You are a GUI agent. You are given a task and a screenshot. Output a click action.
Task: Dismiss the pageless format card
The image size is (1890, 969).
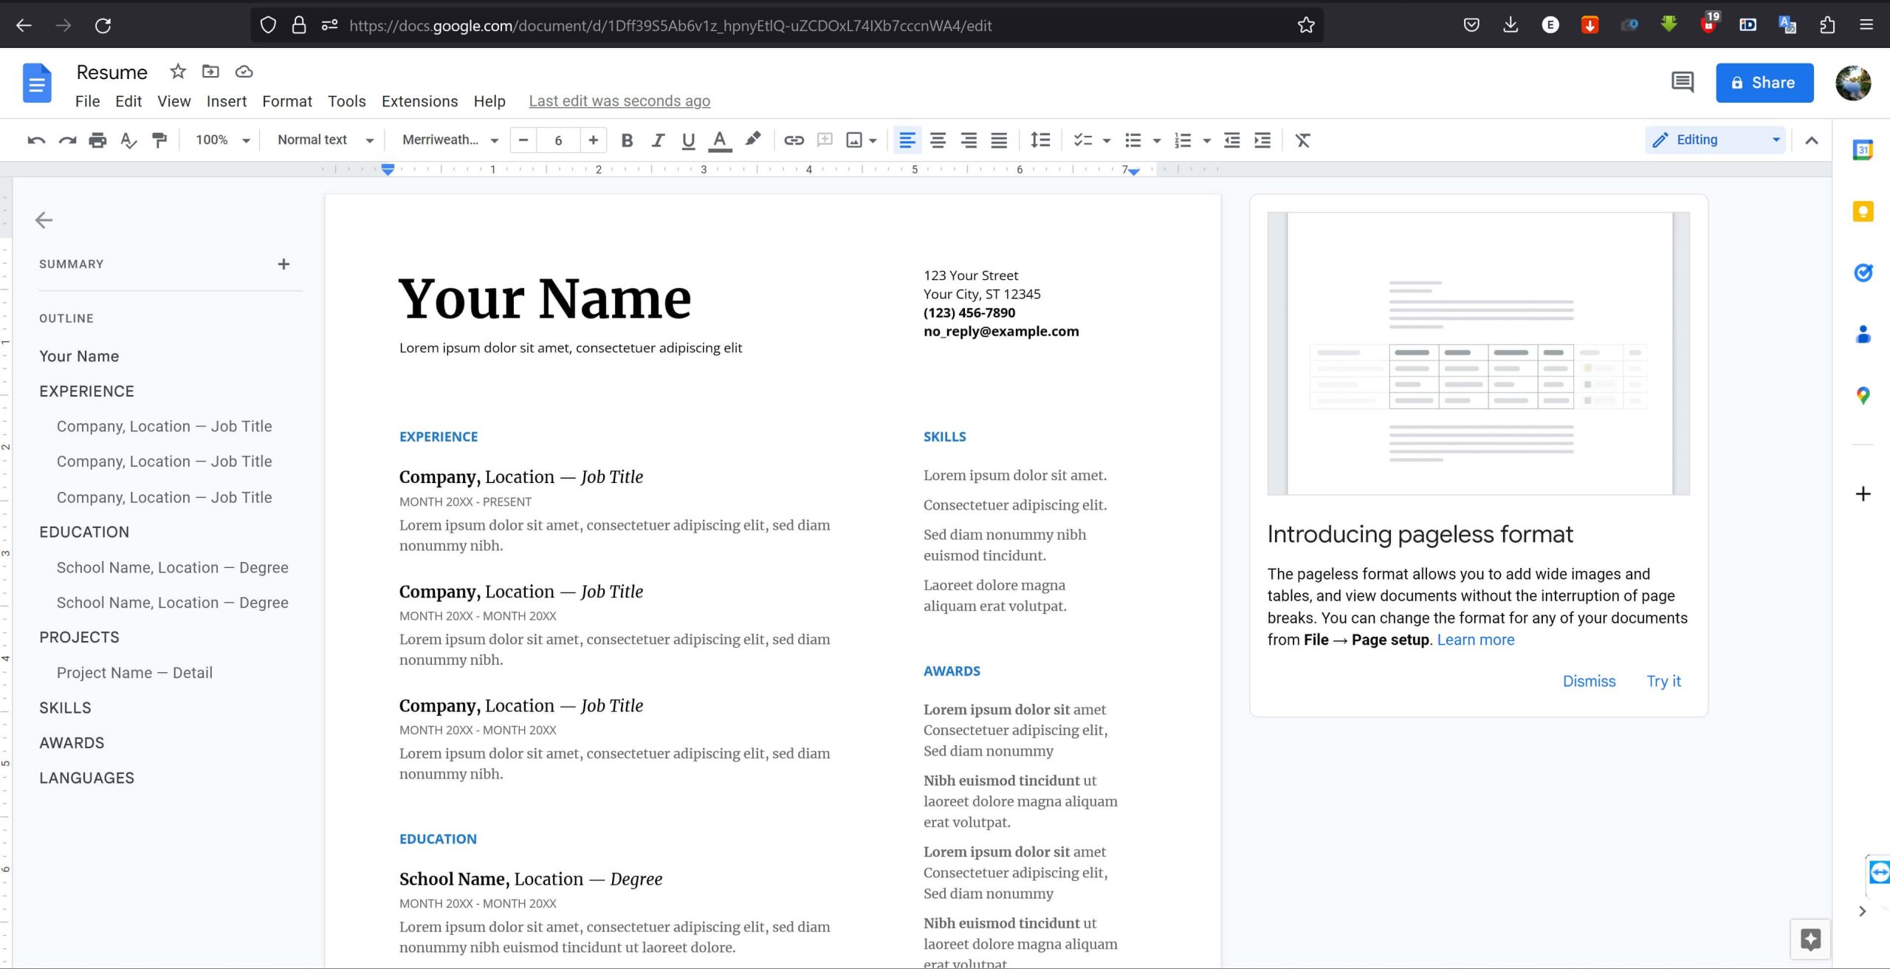1589,681
